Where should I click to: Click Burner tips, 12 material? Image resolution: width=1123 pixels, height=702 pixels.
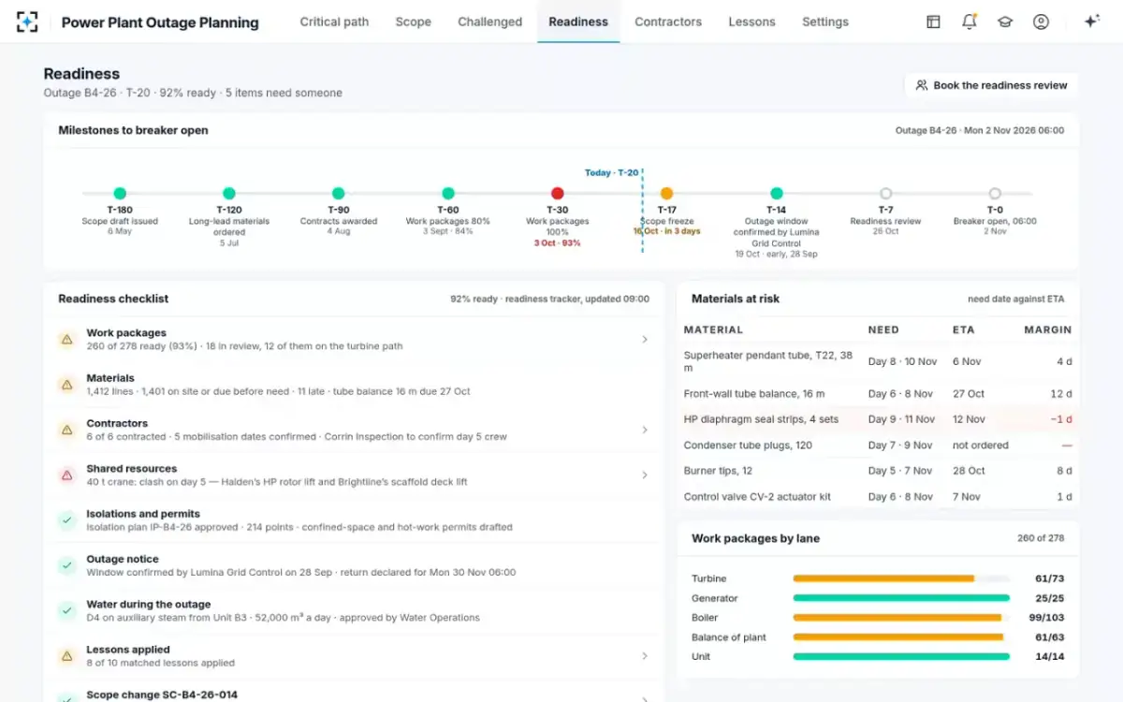718,471
